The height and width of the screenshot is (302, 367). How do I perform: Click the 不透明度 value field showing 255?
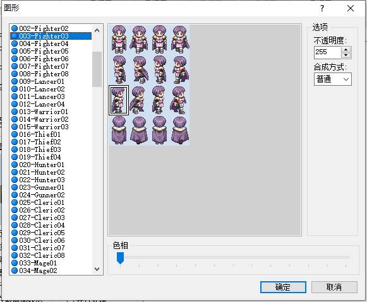(327, 52)
